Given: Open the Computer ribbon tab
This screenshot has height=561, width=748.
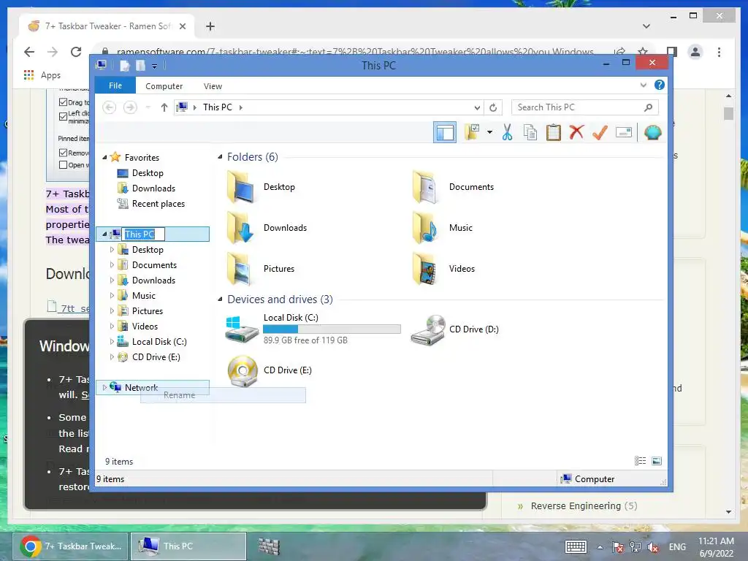Looking at the screenshot, I should (164, 86).
